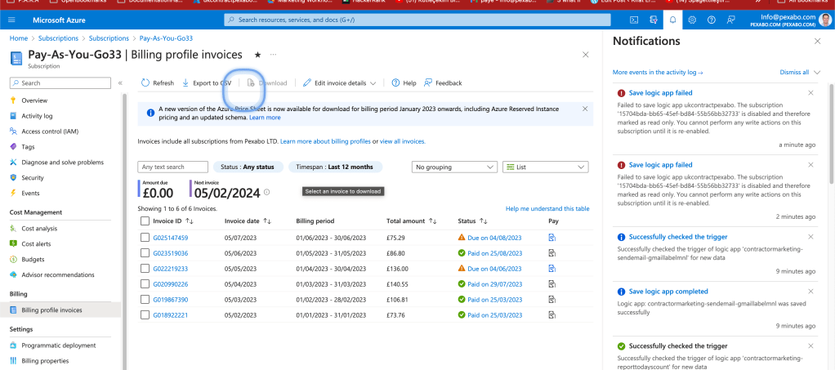Click Learn more about billing profiles
Image resolution: width=835 pixels, height=370 pixels.
coord(325,141)
